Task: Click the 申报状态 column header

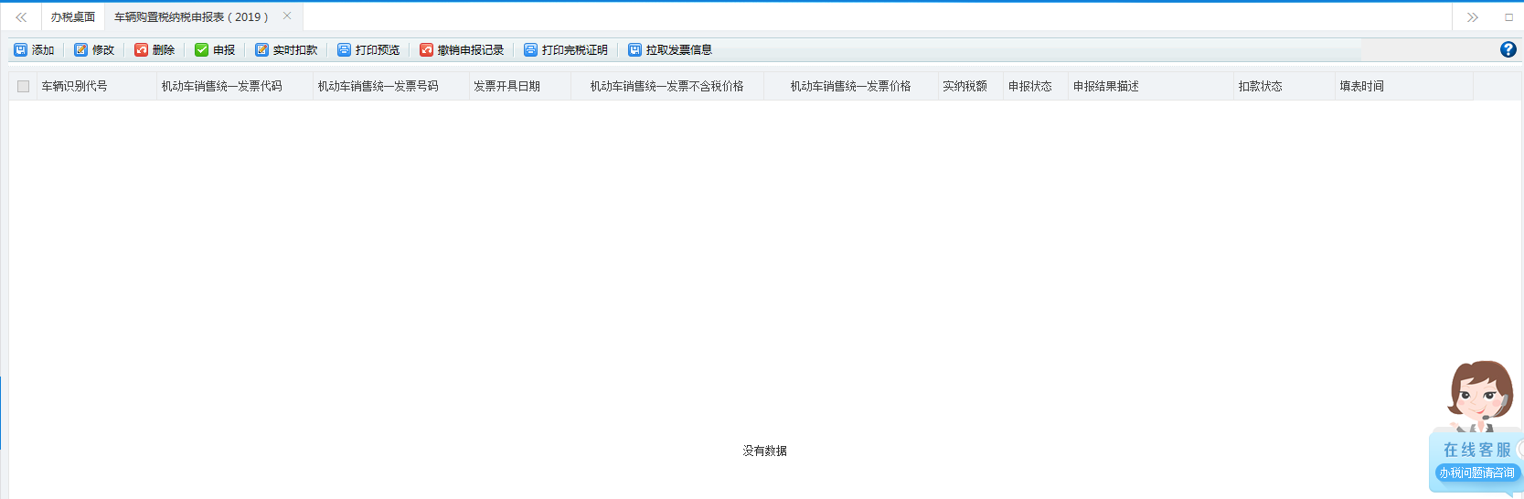Action: [1030, 86]
